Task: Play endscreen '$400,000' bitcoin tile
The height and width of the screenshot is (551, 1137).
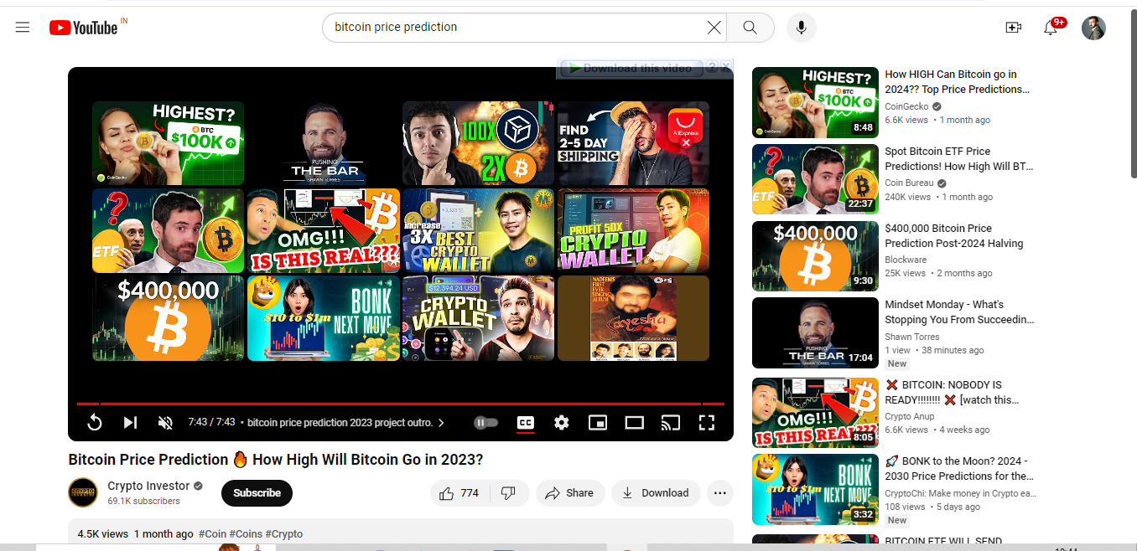Action: (x=168, y=318)
